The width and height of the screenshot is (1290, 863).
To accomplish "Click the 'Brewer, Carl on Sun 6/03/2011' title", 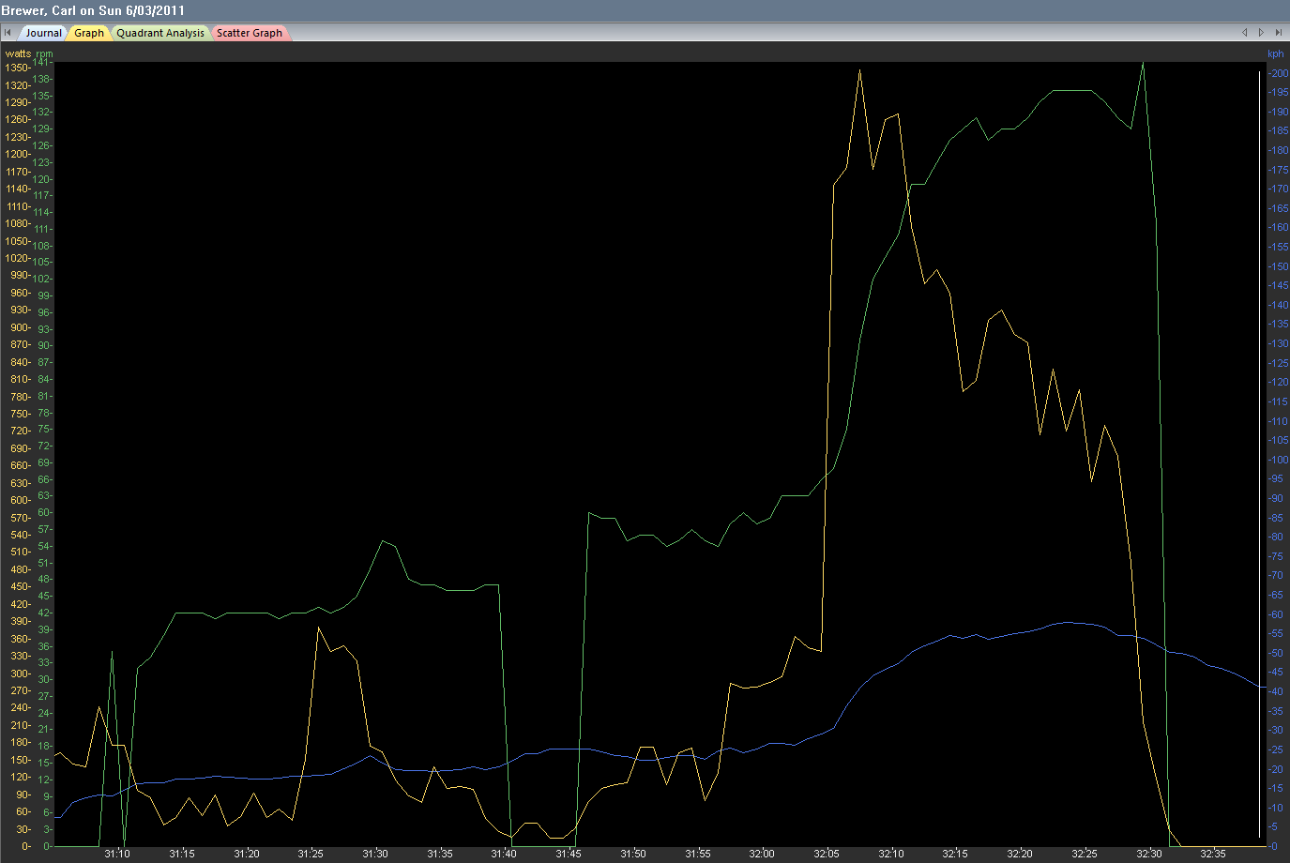I will [93, 10].
